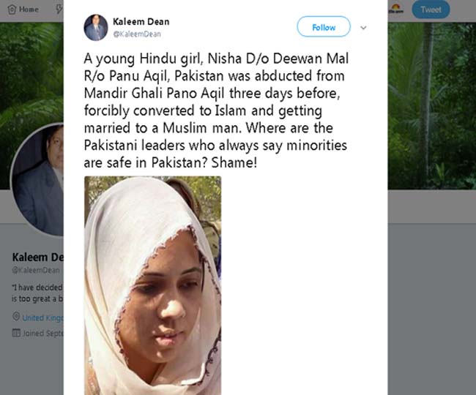
Task: Open the United Kingdom location link
Action: (x=42, y=317)
